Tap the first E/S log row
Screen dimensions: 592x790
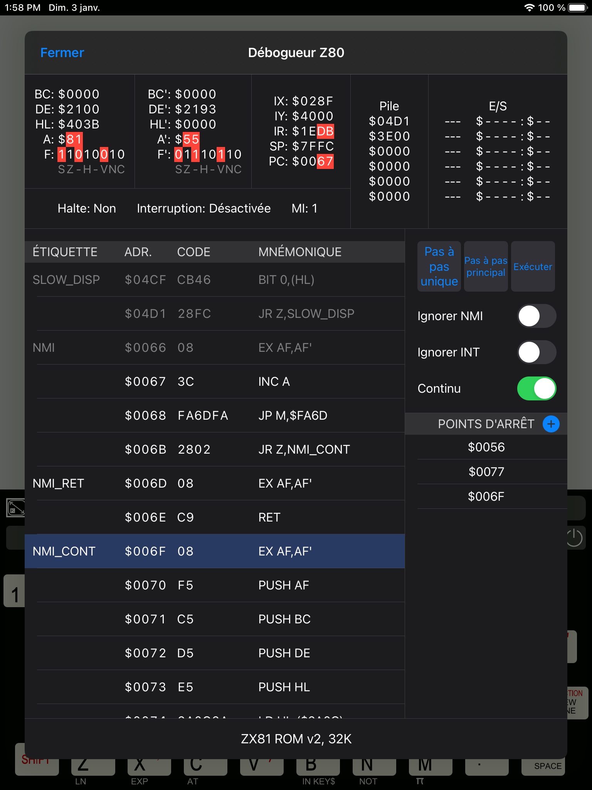click(498, 121)
